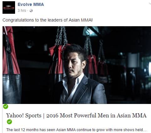The height and width of the screenshot is (133, 151).
Task: Expand the post options chevron
Action: coord(150,4)
